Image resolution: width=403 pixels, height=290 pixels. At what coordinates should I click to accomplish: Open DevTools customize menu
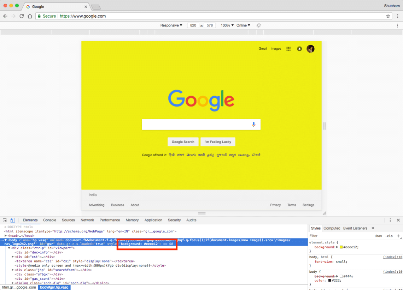[x=390, y=220]
